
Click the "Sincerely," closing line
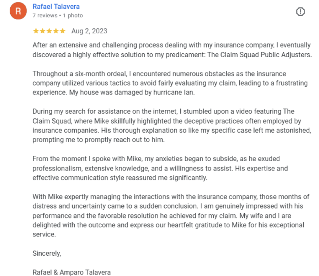click(47, 253)
